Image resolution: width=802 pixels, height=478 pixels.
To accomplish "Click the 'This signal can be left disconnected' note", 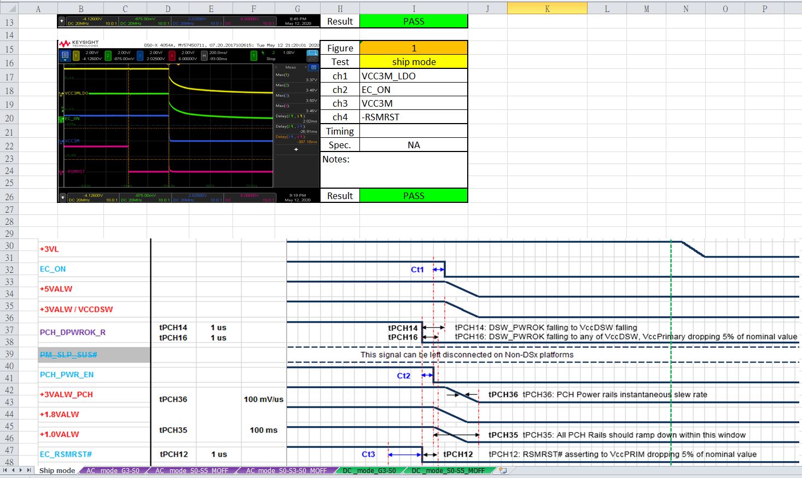I will 467,354.
